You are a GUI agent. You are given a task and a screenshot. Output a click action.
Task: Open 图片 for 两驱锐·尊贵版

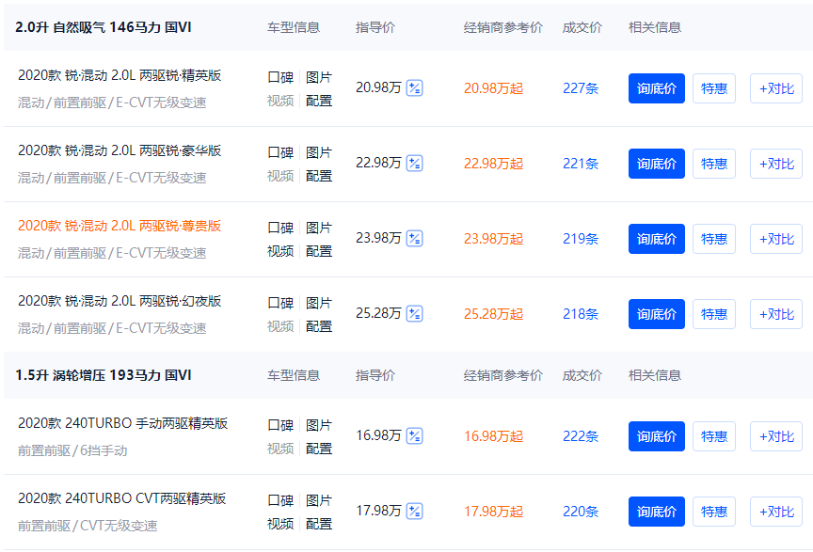[319, 228]
